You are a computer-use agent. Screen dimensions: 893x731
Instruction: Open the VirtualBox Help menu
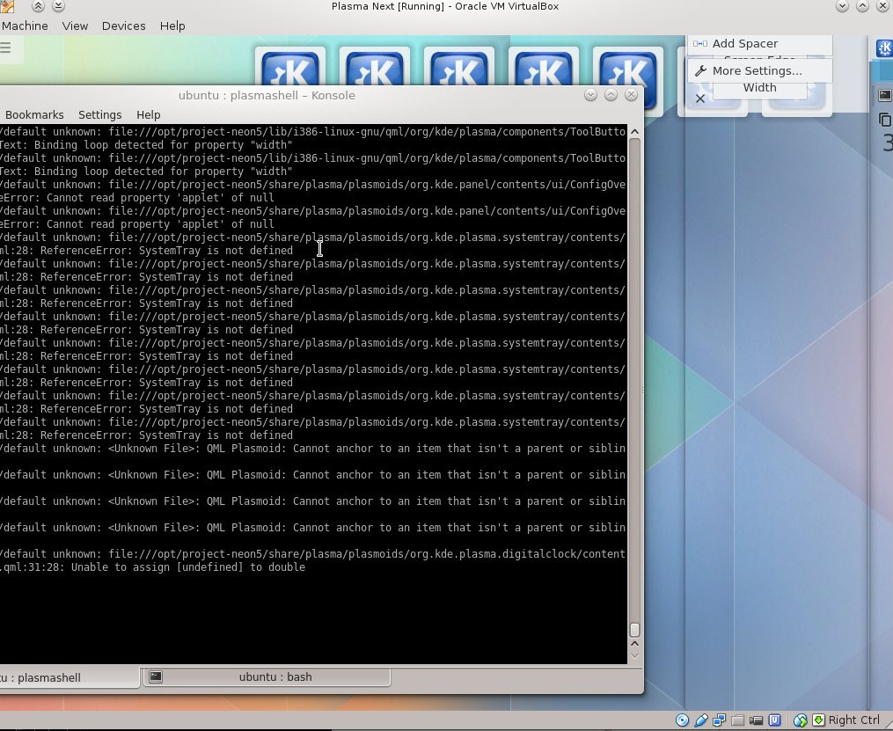(172, 26)
